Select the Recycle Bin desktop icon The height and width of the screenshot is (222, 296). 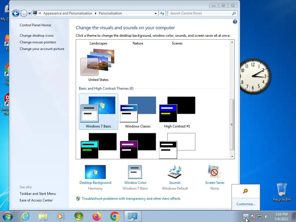click(282, 192)
